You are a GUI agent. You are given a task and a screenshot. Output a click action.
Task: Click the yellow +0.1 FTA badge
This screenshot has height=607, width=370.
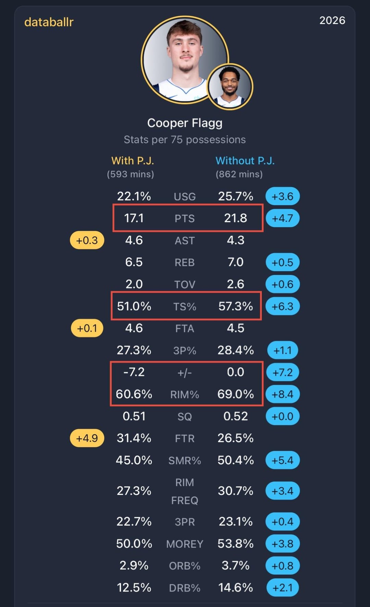[87, 328]
